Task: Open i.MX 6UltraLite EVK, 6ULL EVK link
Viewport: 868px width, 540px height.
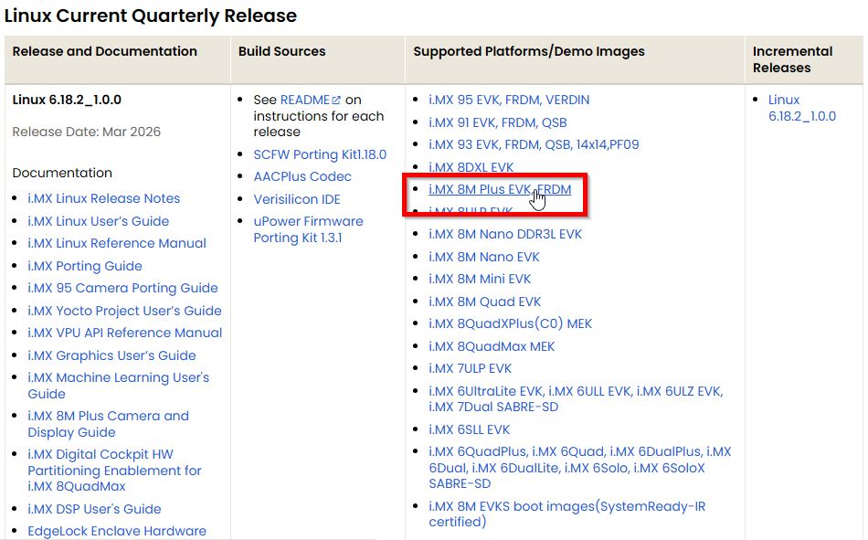Action: point(576,398)
